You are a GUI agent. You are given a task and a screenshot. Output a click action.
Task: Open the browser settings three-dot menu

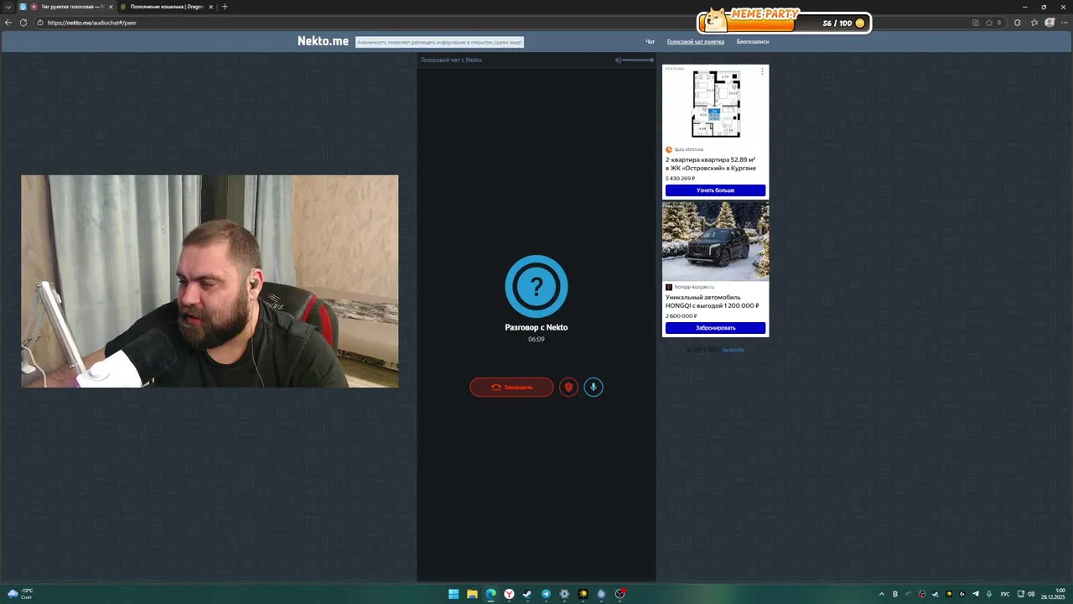click(x=1065, y=23)
